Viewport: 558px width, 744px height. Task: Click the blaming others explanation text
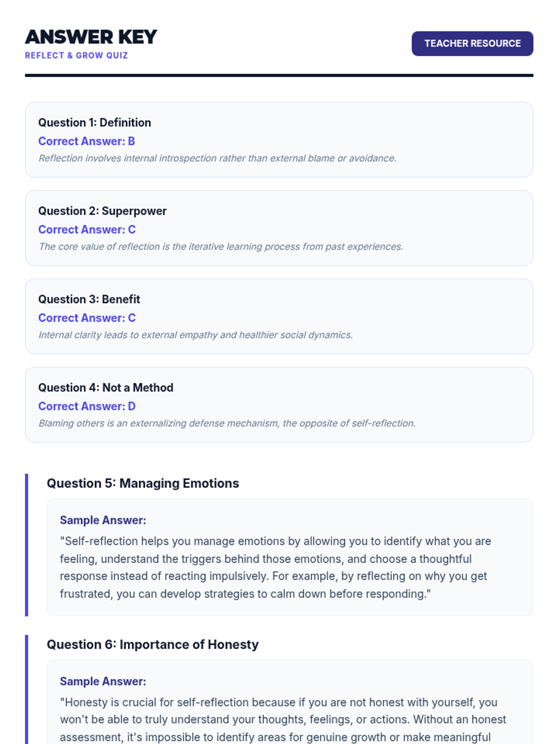click(227, 424)
